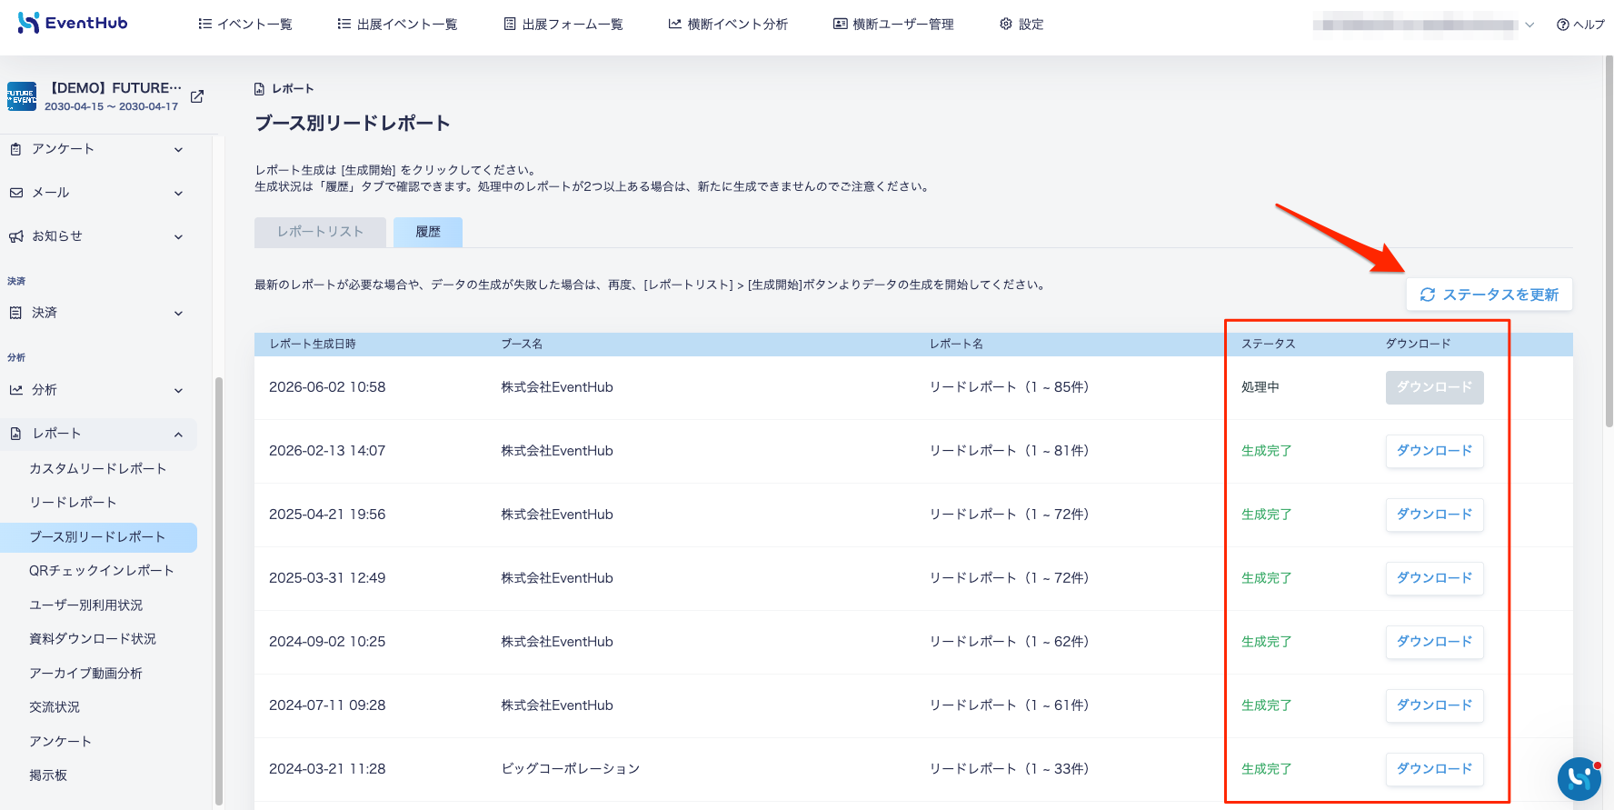
Task: Expand the お知らせ sidebar section
Action: (x=178, y=237)
